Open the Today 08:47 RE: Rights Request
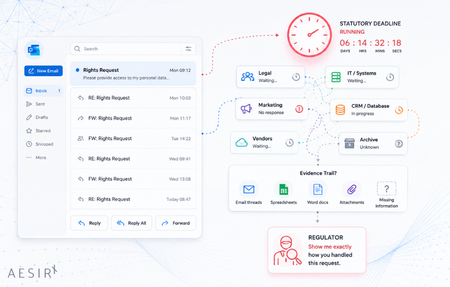This screenshot has width=450, height=287. pos(133,199)
